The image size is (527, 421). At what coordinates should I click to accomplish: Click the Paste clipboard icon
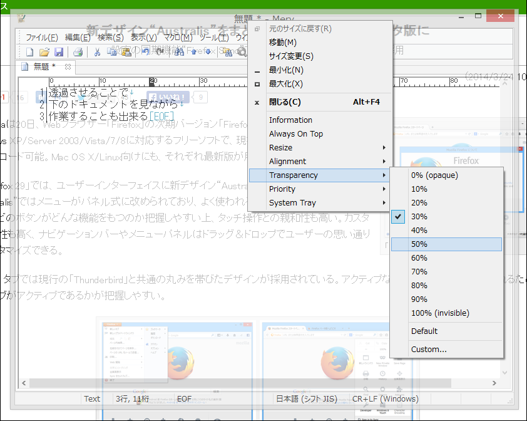click(126, 52)
